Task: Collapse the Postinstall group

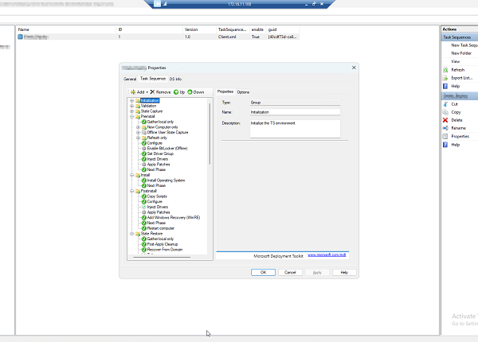Action: point(131,191)
